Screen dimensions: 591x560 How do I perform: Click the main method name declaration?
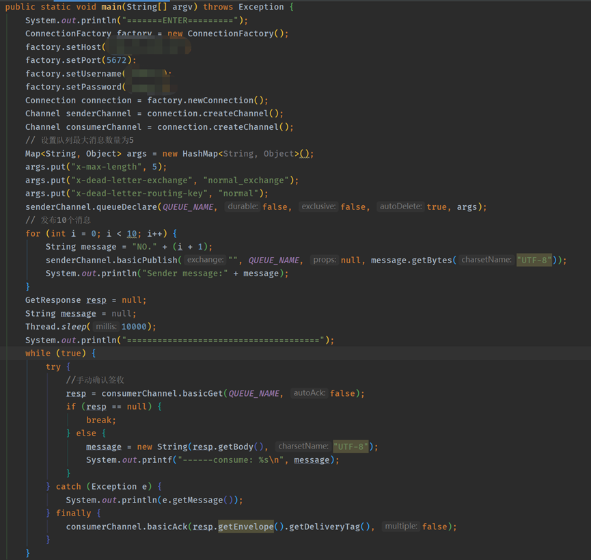[113, 7]
